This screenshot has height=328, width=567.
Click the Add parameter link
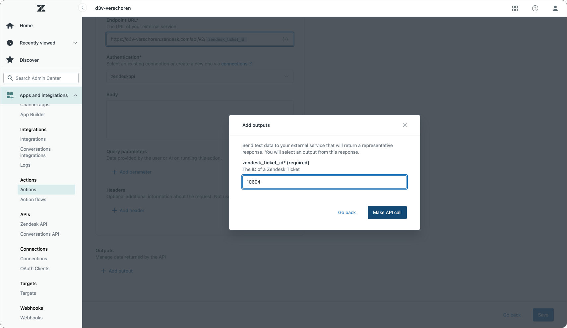point(136,172)
